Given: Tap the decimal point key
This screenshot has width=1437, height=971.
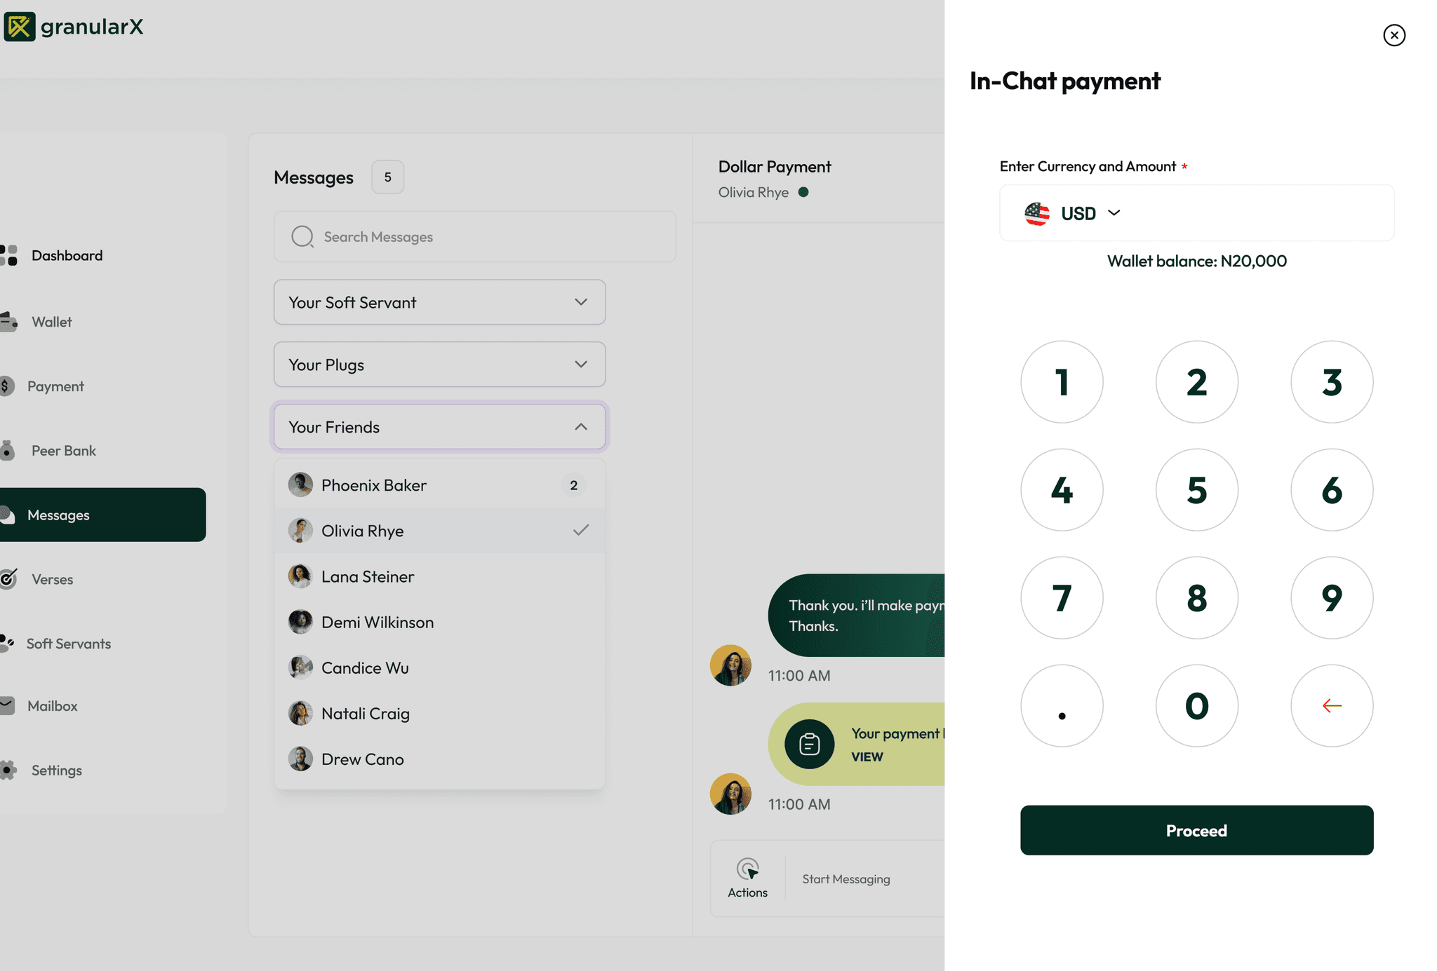Looking at the screenshot, I should coord(1062,705).
